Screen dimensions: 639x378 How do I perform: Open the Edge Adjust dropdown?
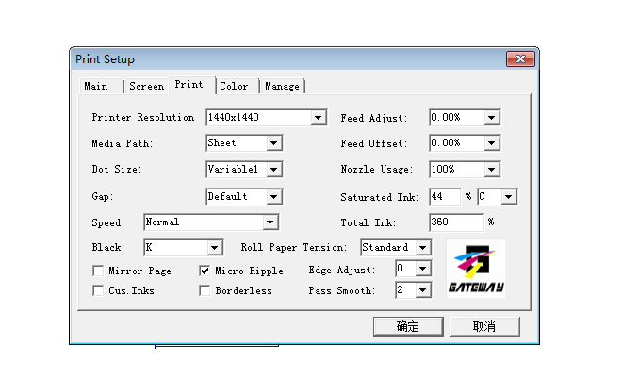(423, 269)
